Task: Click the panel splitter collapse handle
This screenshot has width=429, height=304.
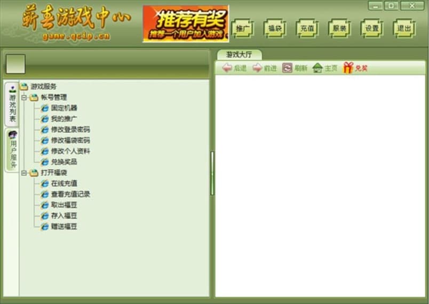Action: click(212, 173)
